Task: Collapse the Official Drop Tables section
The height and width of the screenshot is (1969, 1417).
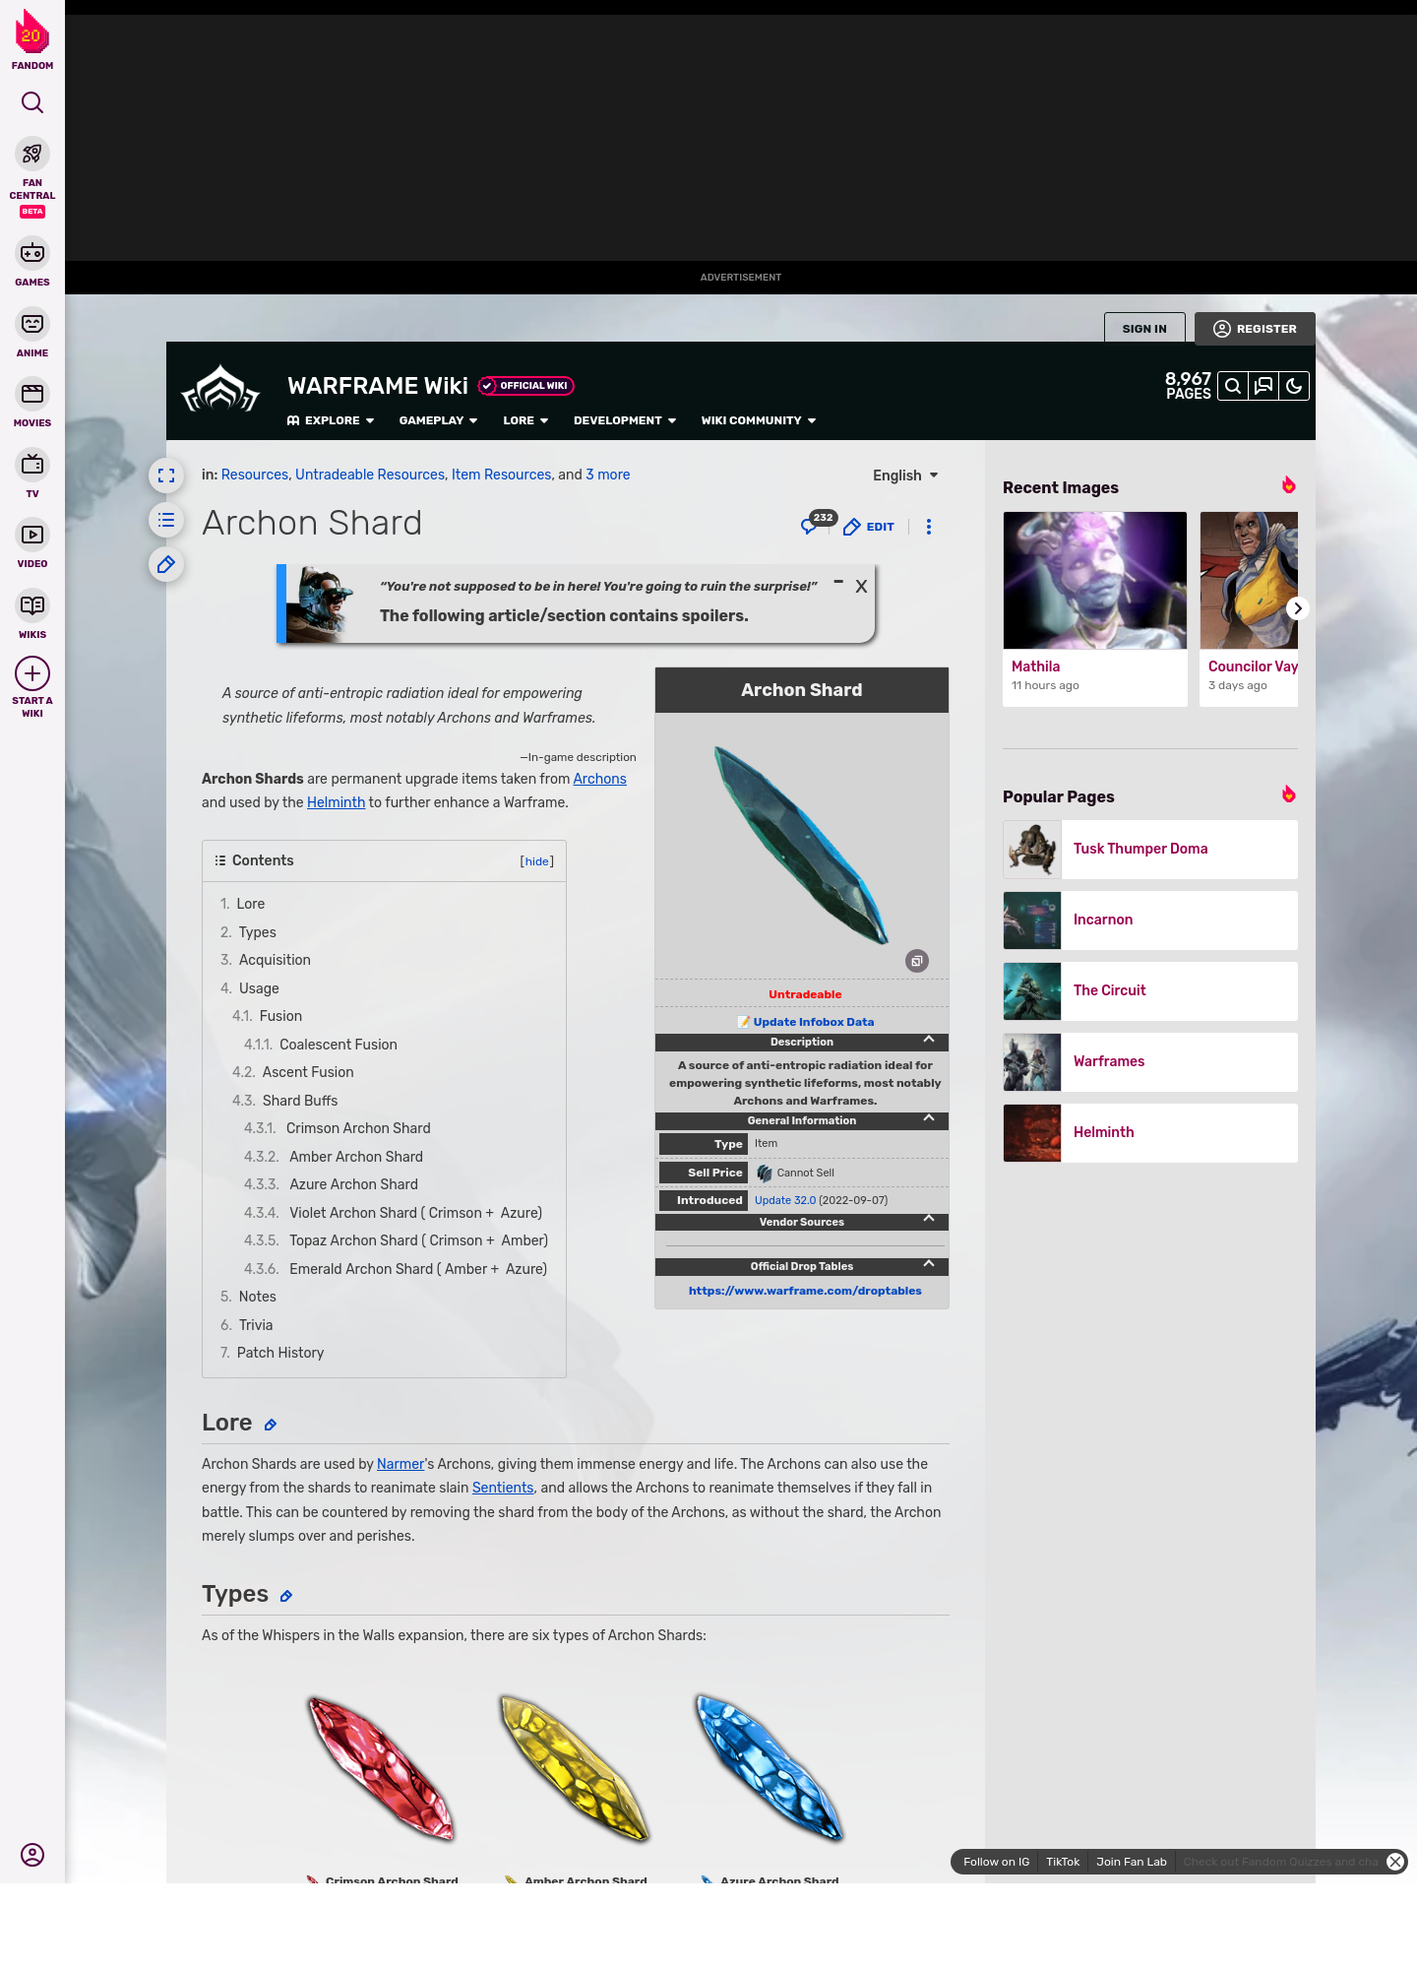Action: (x=929, y=1264)
